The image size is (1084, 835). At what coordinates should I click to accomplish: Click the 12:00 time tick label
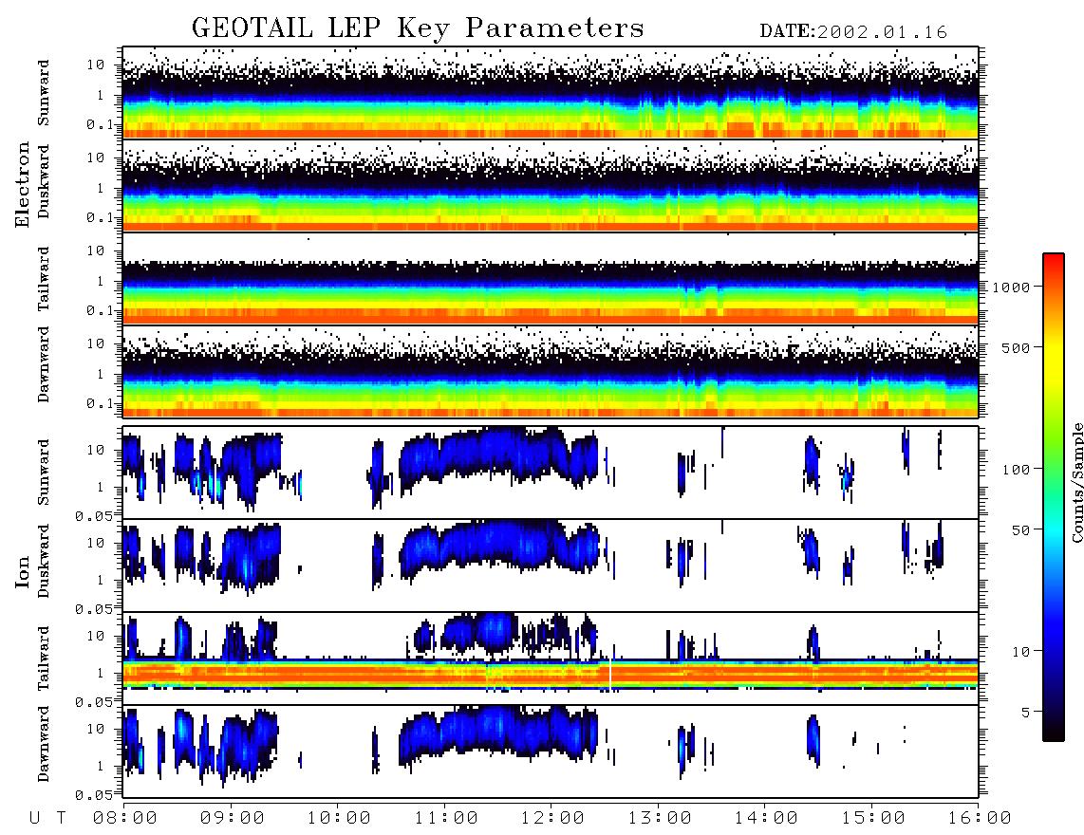[x=553, y=819]
